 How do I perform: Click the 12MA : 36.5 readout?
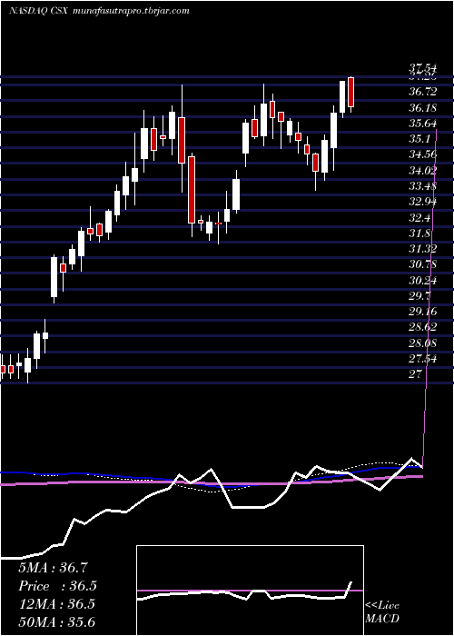(56, 604)
